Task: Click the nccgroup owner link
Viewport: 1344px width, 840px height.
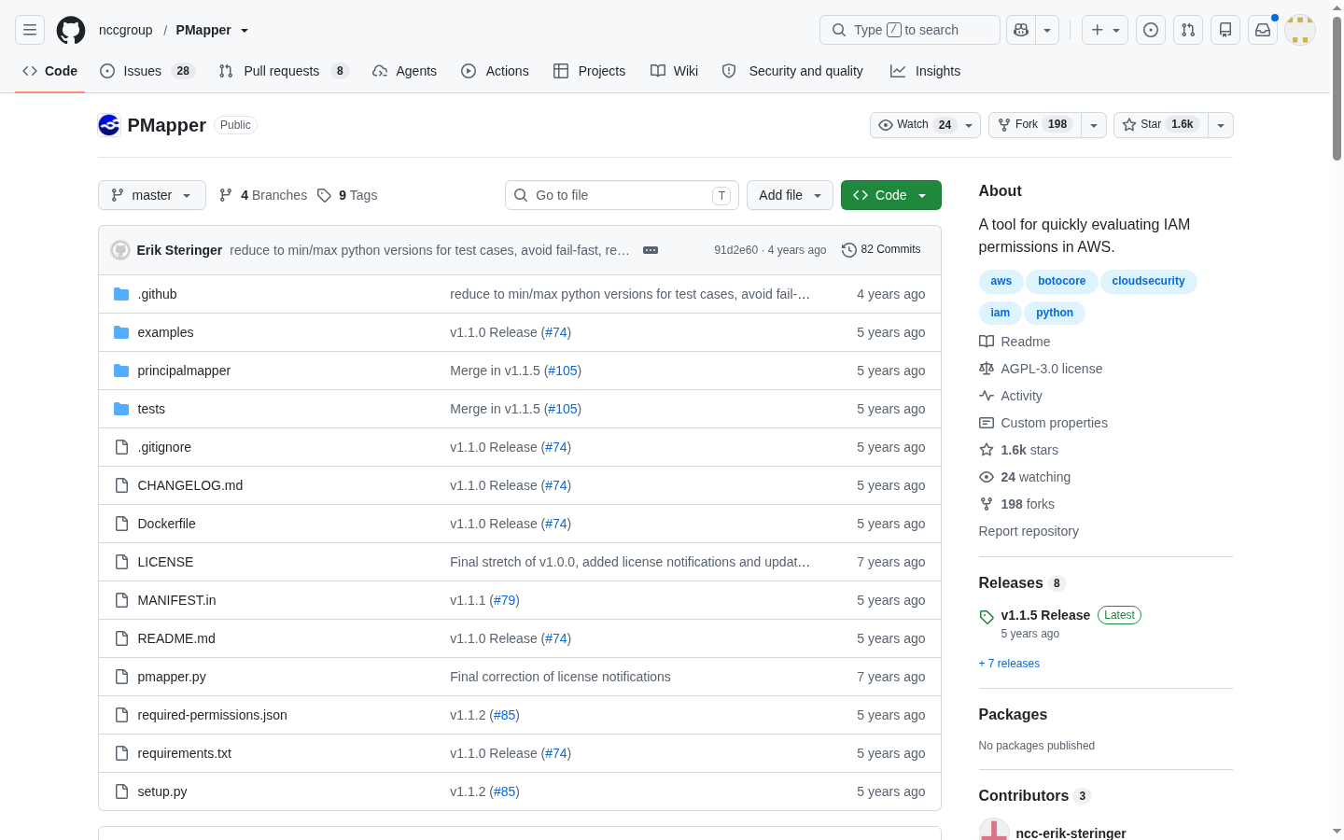Action: tap(126, 30)
